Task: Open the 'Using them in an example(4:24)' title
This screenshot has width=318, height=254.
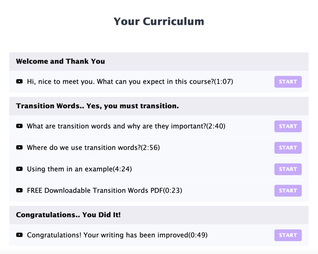Action: pos(79,169)
